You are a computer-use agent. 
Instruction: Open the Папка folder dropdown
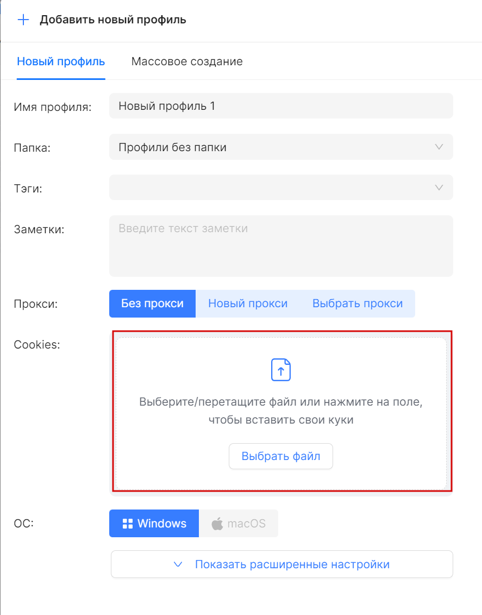click(x=281, y=147)
